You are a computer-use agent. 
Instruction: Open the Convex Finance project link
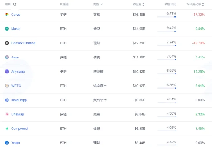pos(23,43)
